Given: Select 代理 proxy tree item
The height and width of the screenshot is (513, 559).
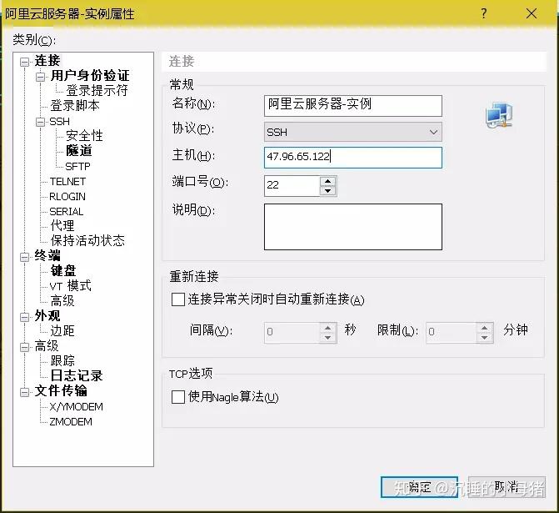Looking at the screenshot, I should [x=62, y=225].
